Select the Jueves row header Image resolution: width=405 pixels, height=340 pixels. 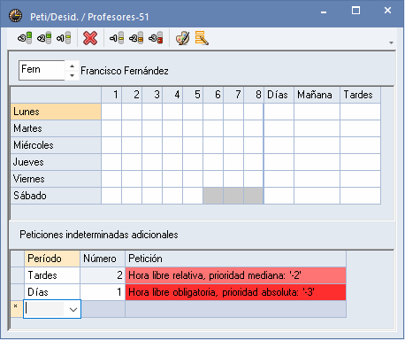point(56,162)
